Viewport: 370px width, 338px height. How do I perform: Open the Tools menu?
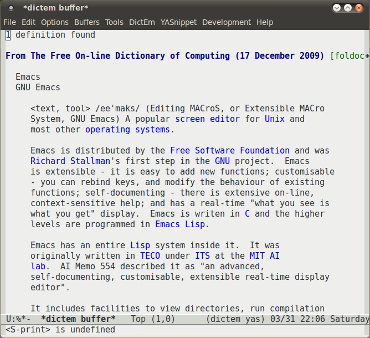point(114,22)
